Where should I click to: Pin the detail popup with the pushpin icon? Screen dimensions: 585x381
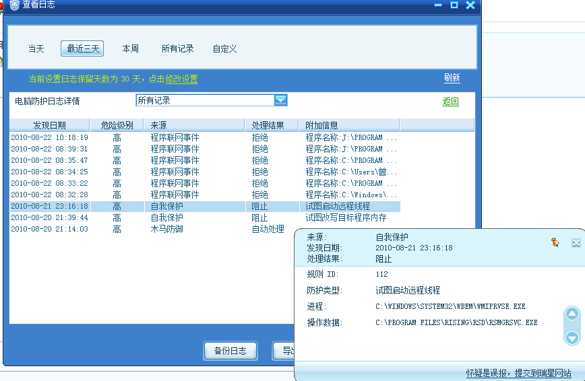click(x=555, y=243)
